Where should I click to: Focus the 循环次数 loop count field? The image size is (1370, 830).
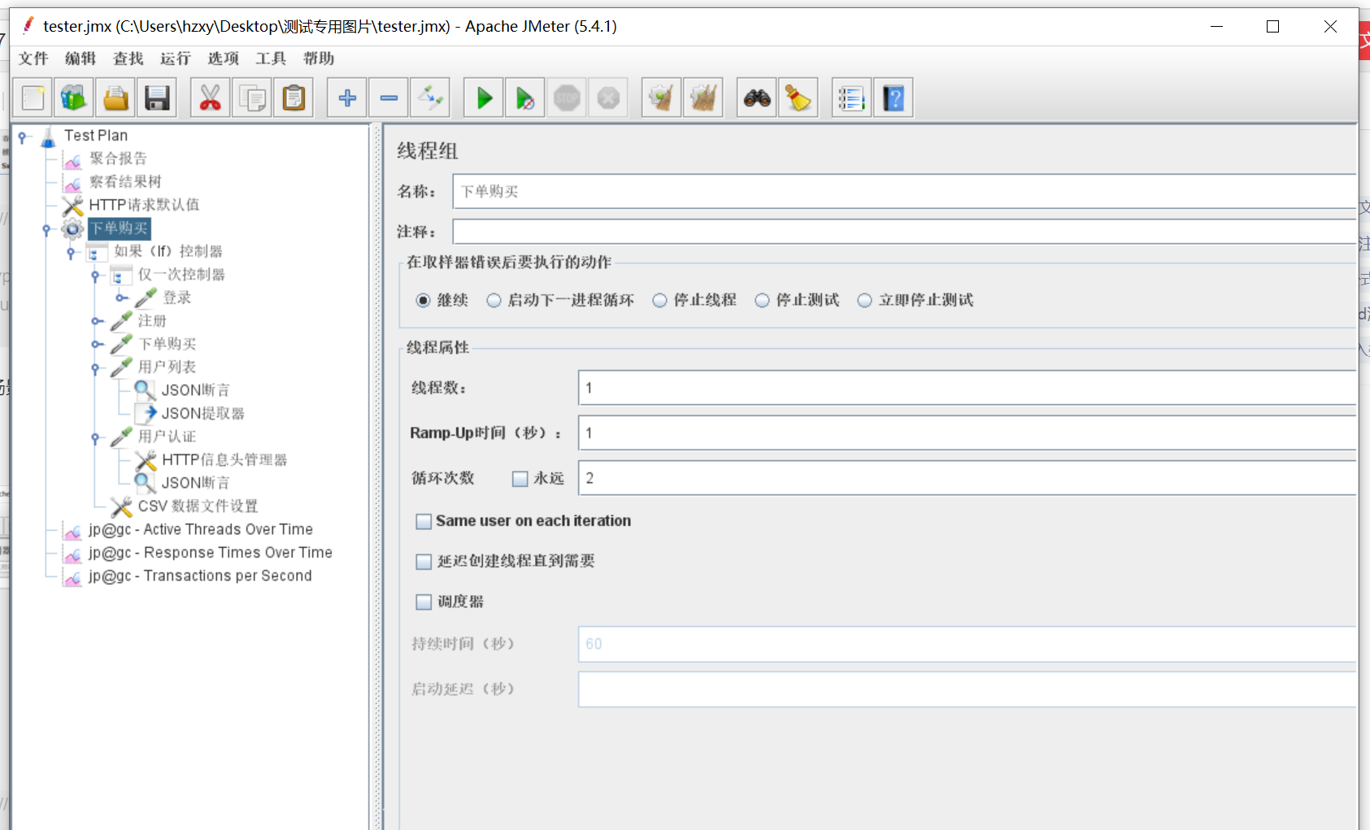point(968,478)
